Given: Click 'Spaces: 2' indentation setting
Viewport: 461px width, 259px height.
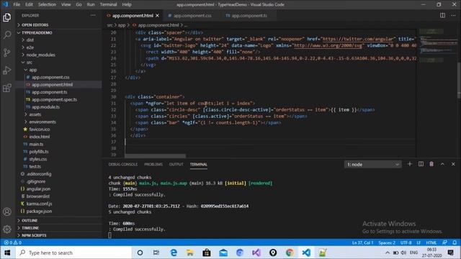Looking at the screenshot, I should 387,242.
